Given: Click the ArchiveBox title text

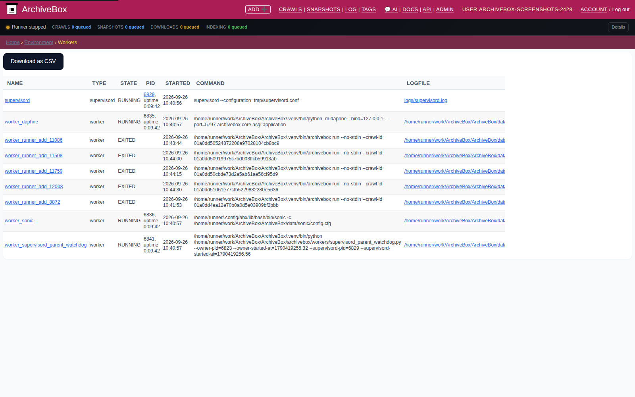Looking at the screenshot, I should click(44, 10).
